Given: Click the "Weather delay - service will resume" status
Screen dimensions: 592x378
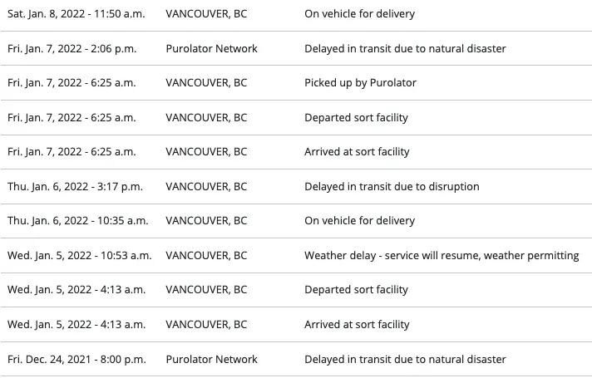Looking at the screenshot, I should [442, 256].
